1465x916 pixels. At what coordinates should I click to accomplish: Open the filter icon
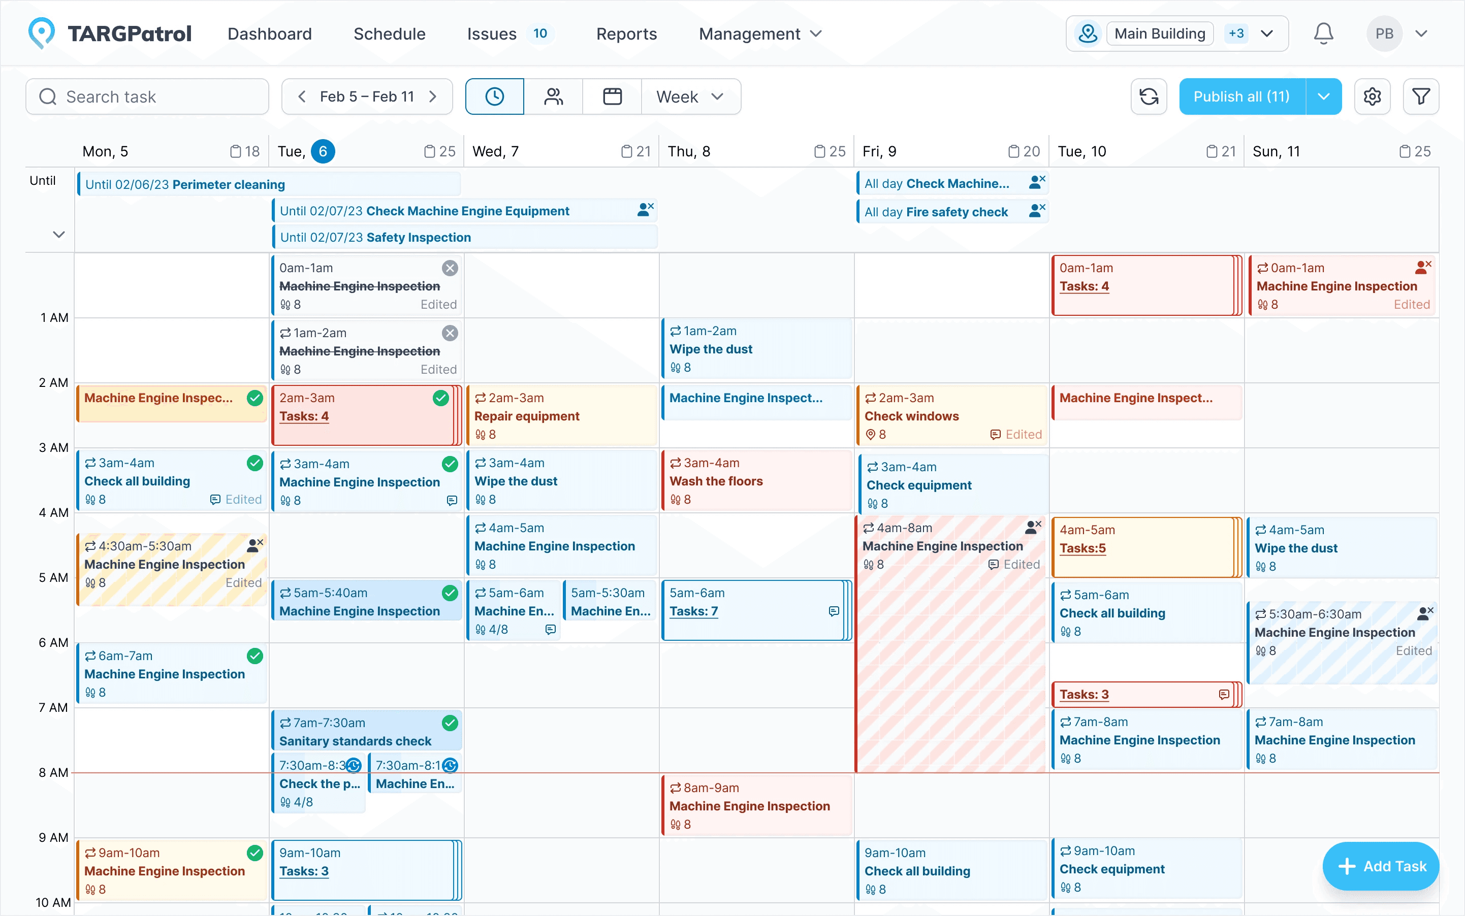point(1421,96)
